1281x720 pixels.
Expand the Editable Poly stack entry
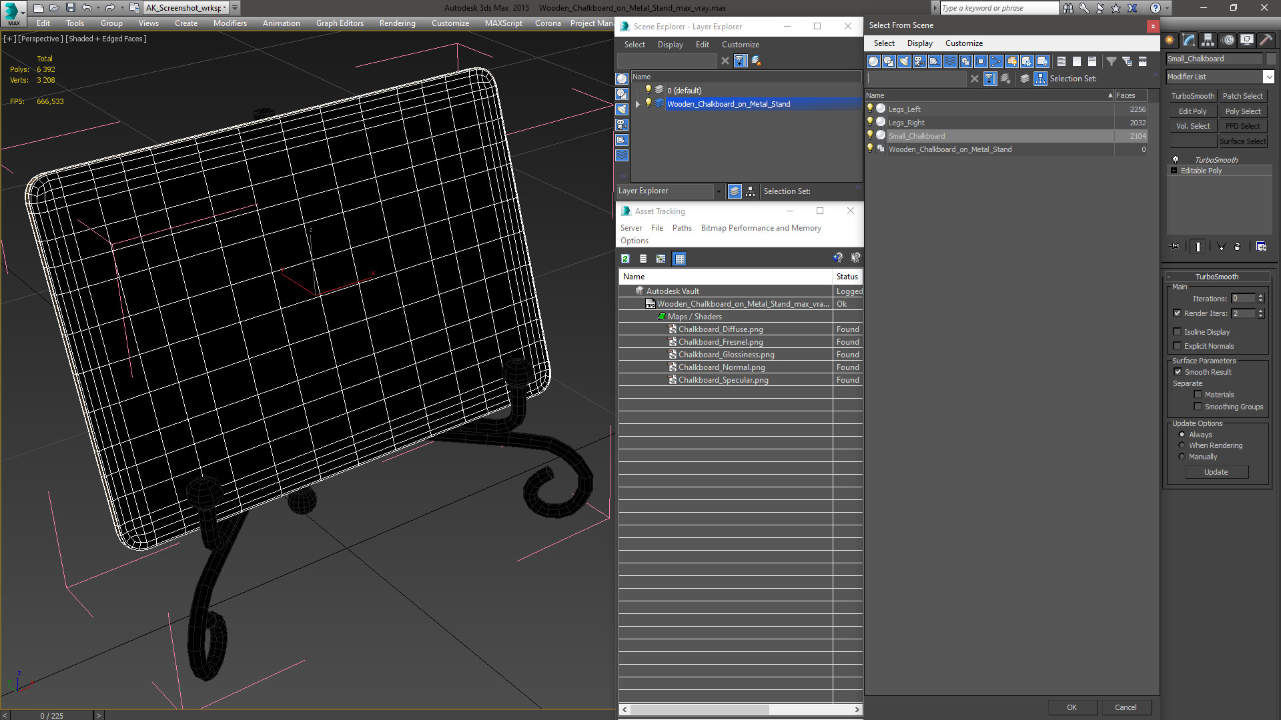click(x=1174, y=171)
